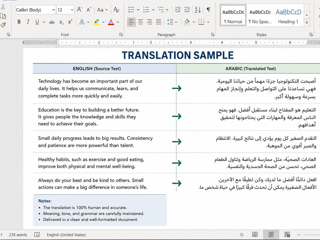320x240 pixels.
Task: Click the Copy icon
Action: (3, 16)
